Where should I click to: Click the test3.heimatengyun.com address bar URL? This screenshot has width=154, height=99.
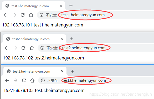pyautogui.click(x=84, y=80)
